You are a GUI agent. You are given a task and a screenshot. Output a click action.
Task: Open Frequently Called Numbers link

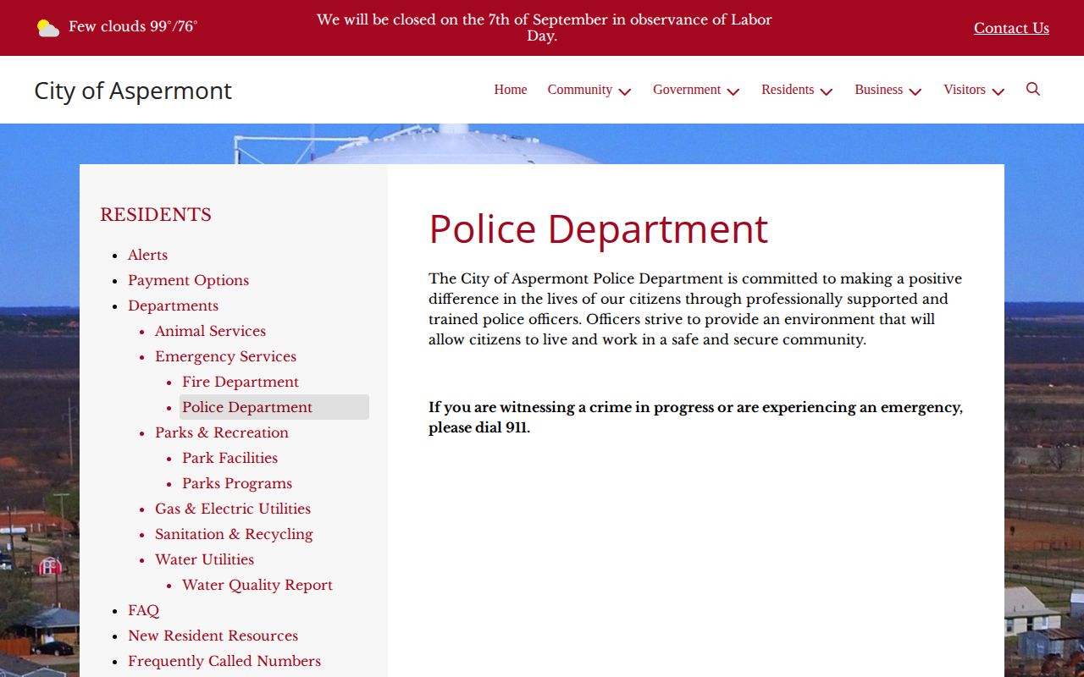coord(224,661)
